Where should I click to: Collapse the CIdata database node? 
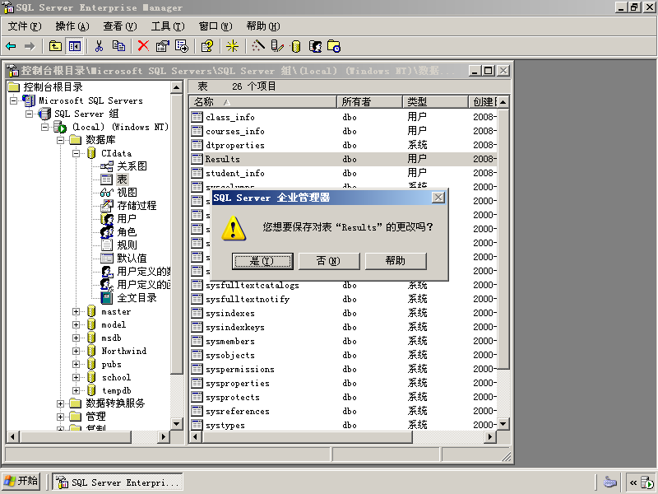point(76,153)
